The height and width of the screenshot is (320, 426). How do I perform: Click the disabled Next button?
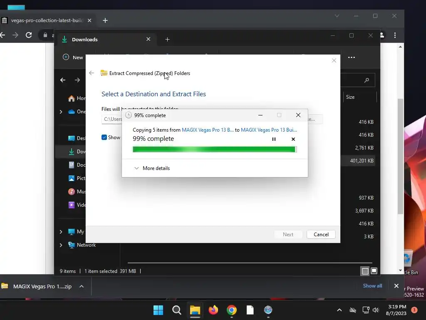(x=288, y=235)
